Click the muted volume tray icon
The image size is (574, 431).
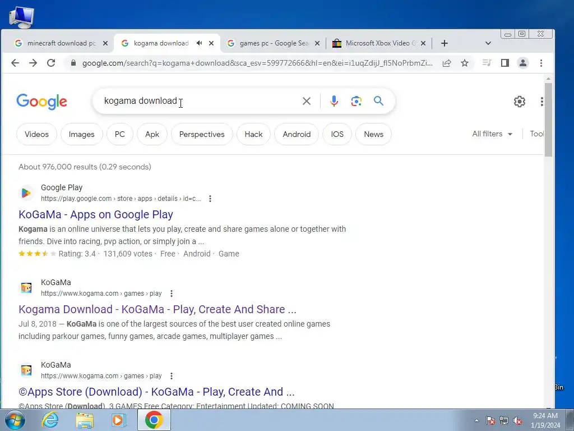click(x=517, y=421)
